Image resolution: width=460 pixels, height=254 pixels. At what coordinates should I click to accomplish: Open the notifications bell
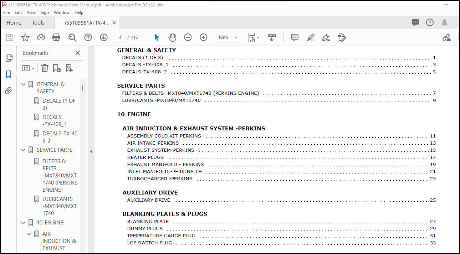pyautogui.click(x=444, y=22)
